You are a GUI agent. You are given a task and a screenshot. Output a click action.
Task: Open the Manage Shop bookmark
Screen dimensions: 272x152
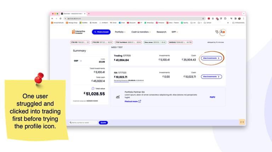(x=72, y=23)
